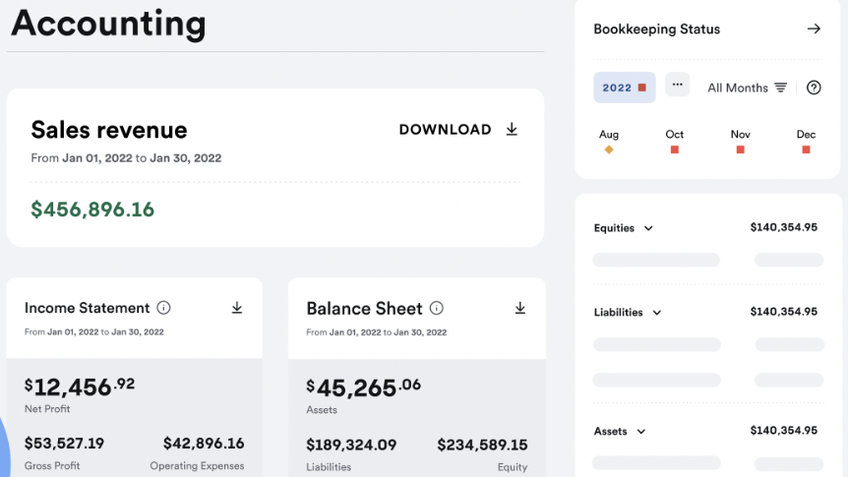848x477 pixels.
Task: Expand the Liabilities section
Action: pyautogui.click(x=657, y=313)
